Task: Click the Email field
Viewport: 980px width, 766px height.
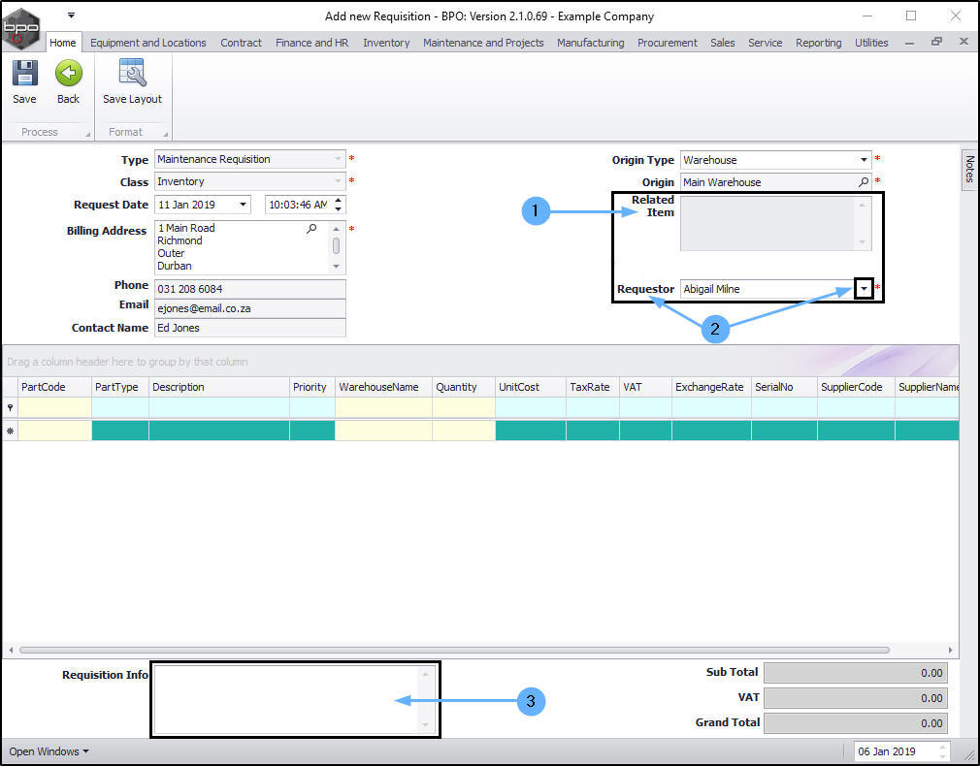Action: [x=250, y=308]
